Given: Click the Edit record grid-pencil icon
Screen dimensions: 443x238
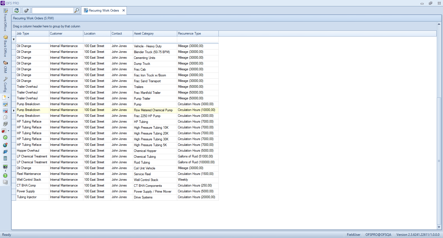Looking at the screenshot, I should coord(5,104).
